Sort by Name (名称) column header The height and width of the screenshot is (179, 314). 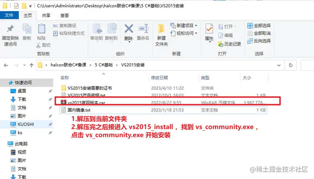[65, 78]
